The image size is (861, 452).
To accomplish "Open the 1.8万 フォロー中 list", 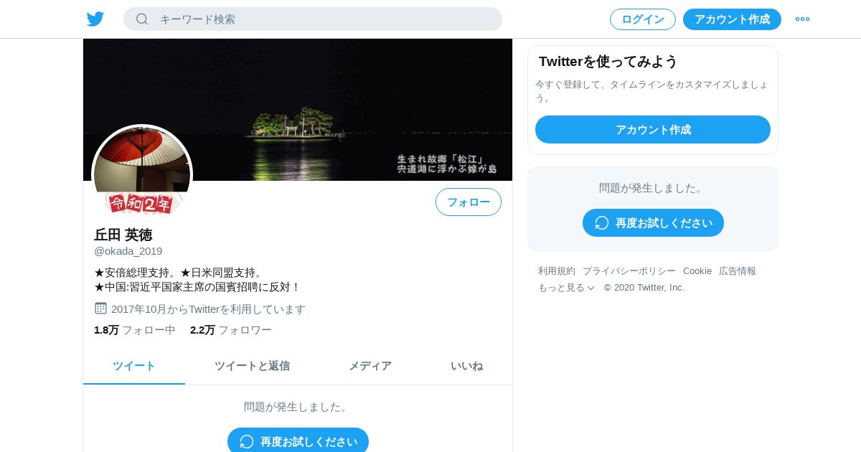I will pyautogui.click(x=135, y=330).
